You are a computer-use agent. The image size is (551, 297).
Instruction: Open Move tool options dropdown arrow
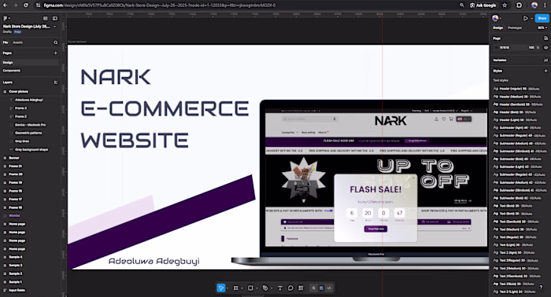(x=227, y=288)
